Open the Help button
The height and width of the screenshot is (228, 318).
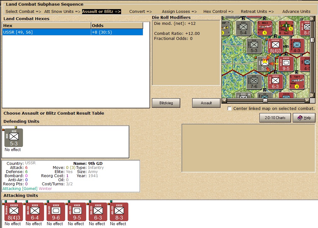point(304,118)
